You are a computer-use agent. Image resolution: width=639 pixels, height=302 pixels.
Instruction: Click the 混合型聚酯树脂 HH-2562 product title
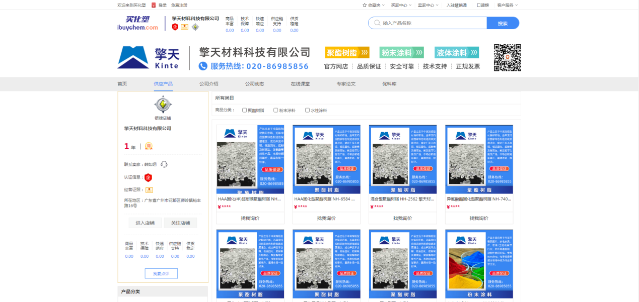point(402,199)
